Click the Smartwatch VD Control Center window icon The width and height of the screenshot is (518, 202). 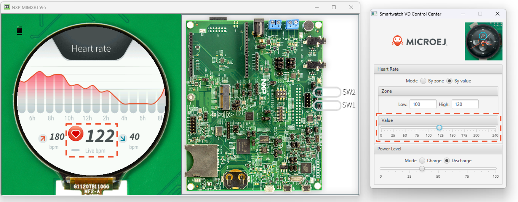coord(374,14)
